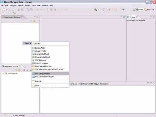This screenshot has width=156, height=117.
Task: Switch to the Error Log tab
Action: click(x=74, y=84)
